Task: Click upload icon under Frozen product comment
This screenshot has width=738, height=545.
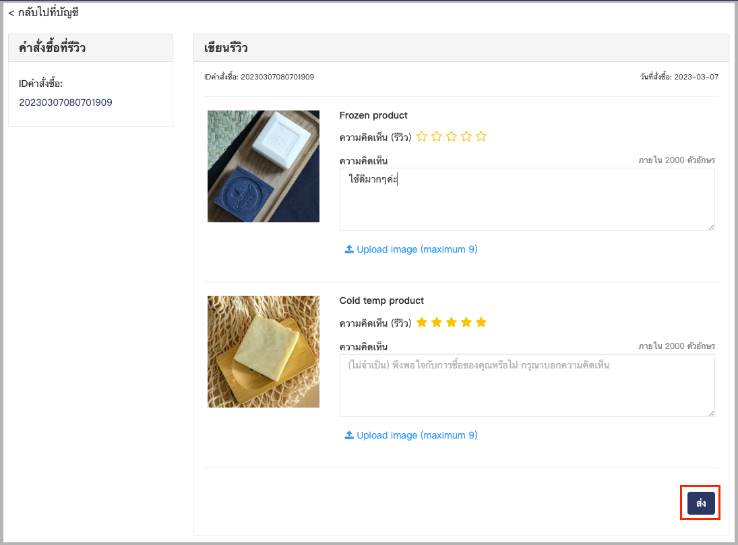Action: [x=349, y=249]
